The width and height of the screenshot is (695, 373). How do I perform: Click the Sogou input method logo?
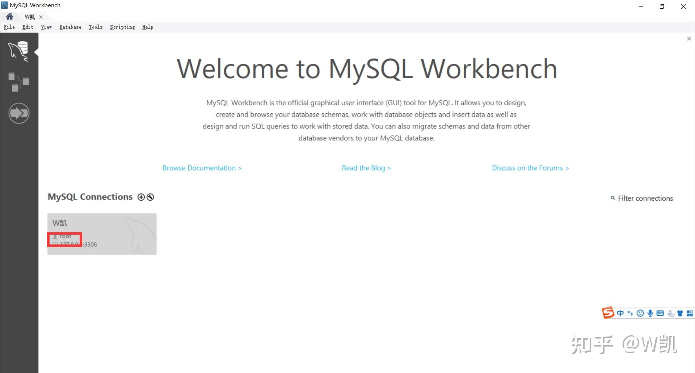(608, 313)
